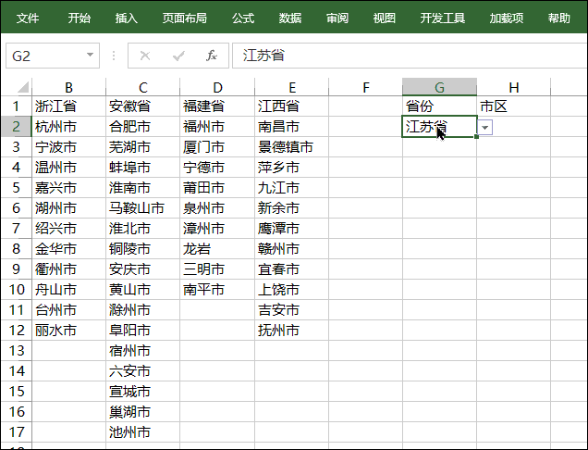This screenshot has height=450, width=588.
Task: Select cell containing 蚌埠市
Action: (x=143, y=168)
